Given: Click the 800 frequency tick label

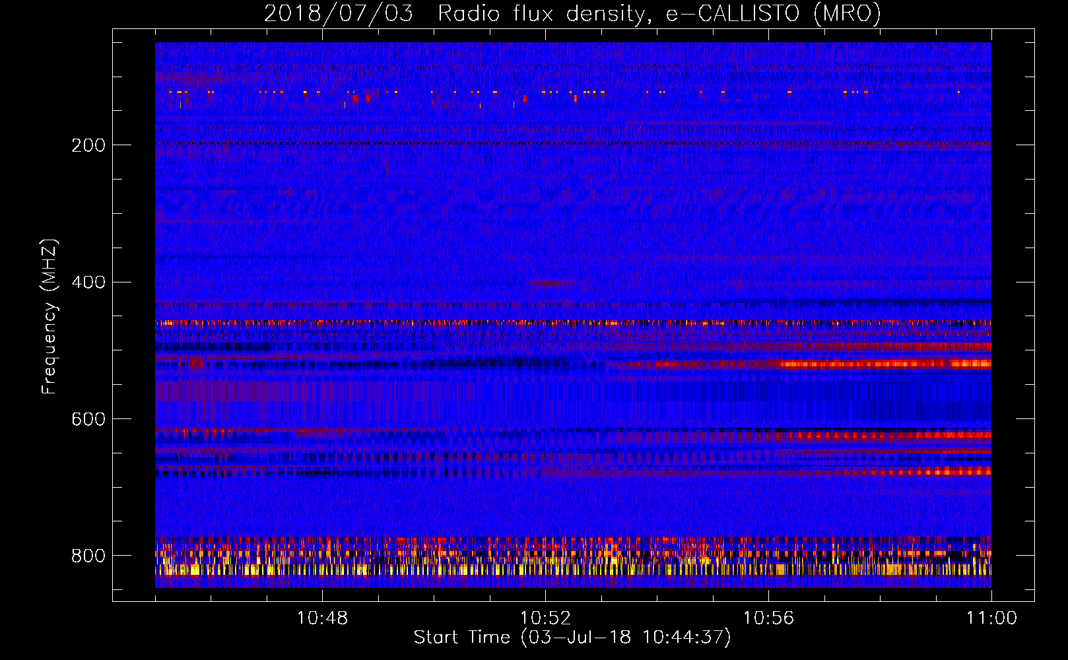Looking at the screenshot, I should 88,556.
